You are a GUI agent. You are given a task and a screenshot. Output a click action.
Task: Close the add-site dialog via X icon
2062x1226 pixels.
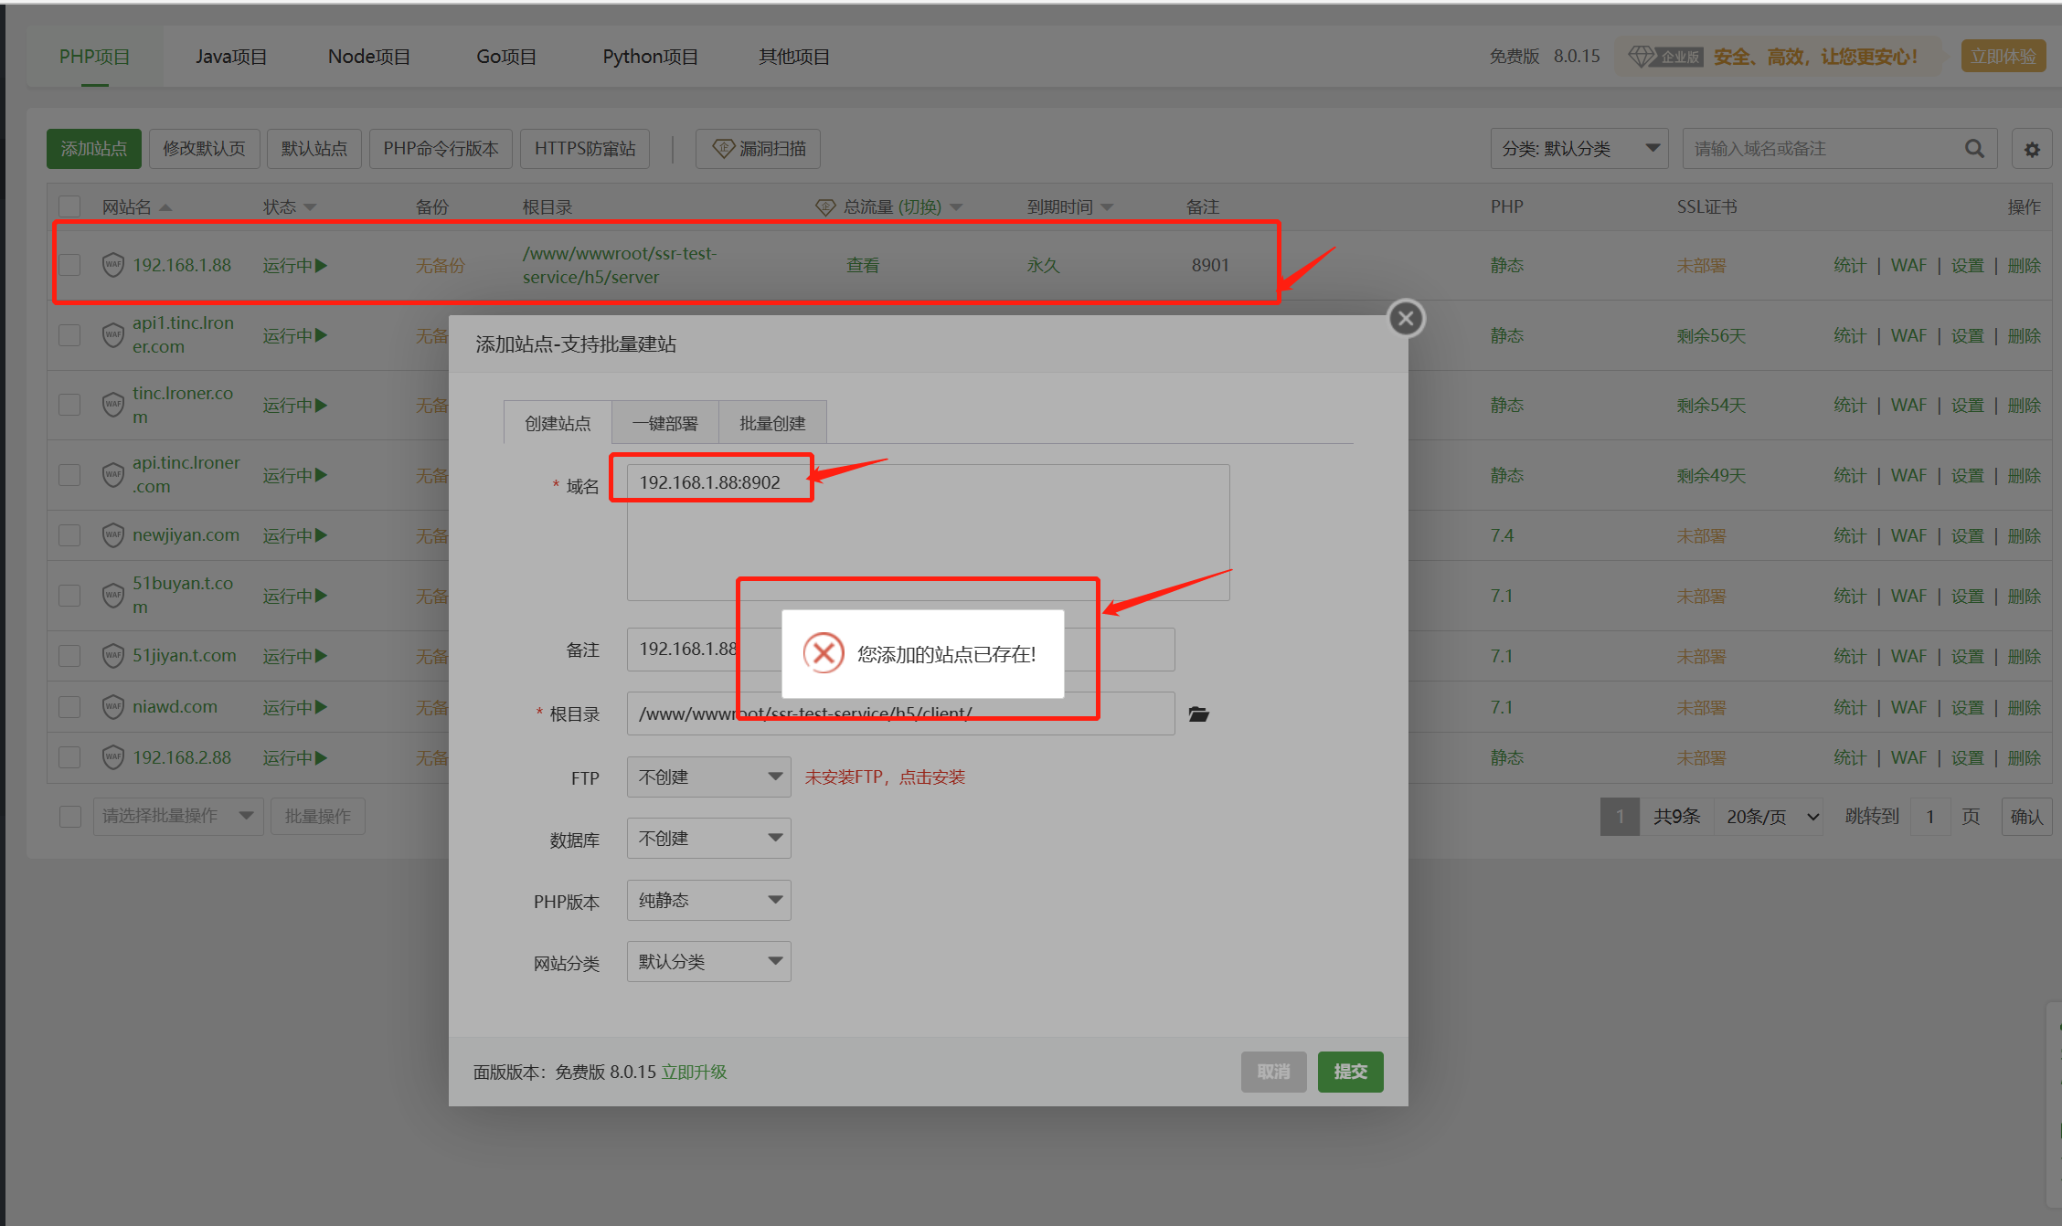pos(1406,319)
